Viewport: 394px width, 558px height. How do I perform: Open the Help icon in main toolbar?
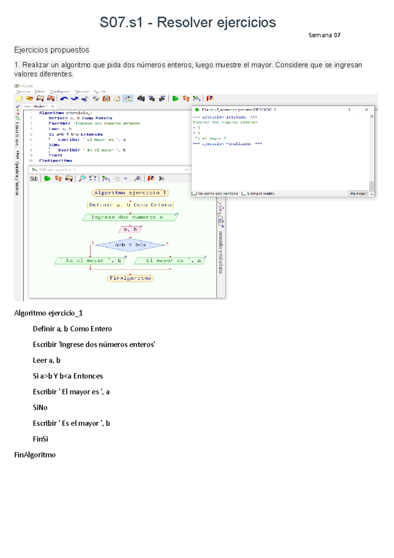tap(210, 98)
